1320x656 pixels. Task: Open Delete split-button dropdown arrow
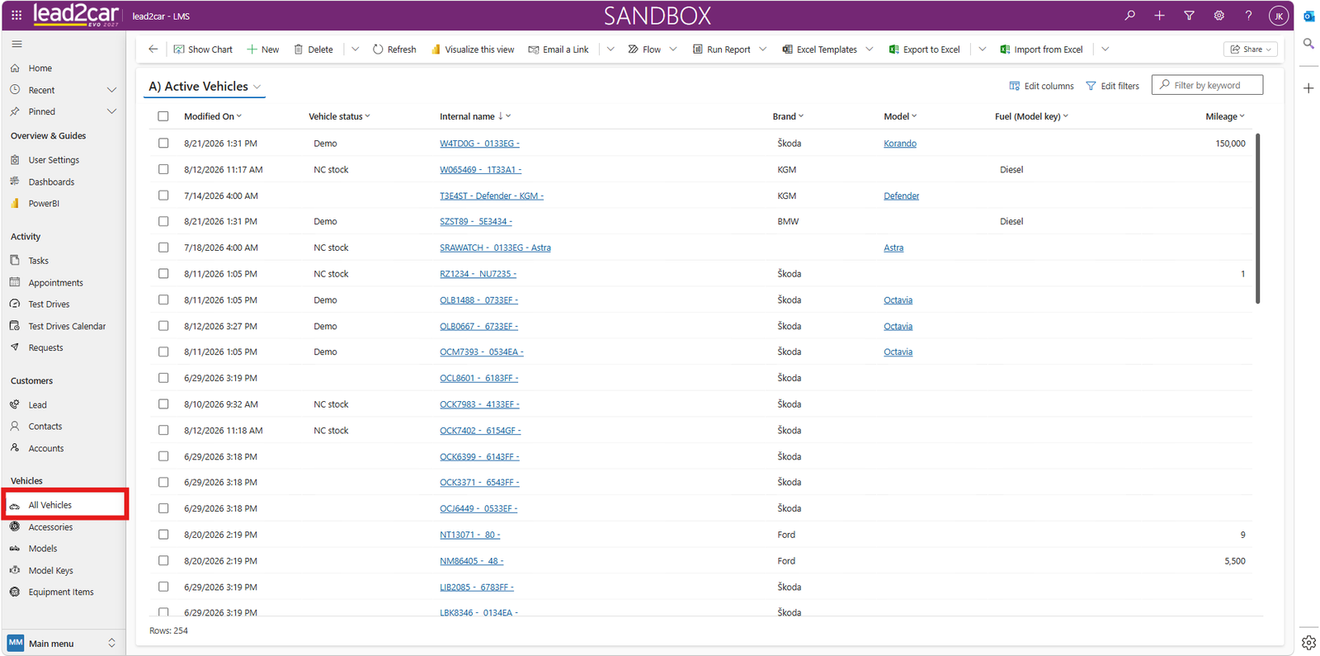(x=355, y=50)
